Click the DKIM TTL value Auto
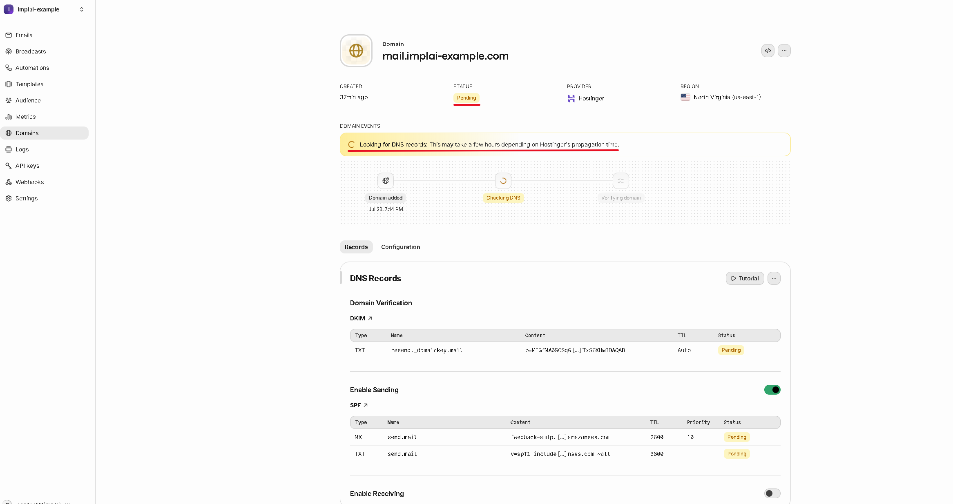 click(x=684, y=350)
